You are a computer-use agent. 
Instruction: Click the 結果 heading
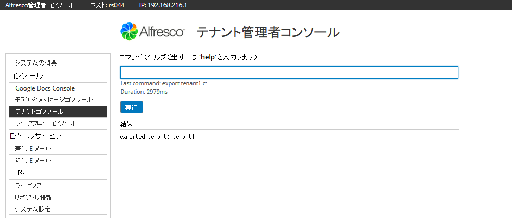click(126, 124)
